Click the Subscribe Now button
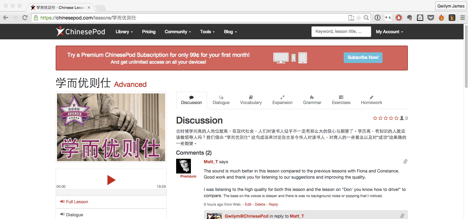468x219 pixels. click(363, 57)
